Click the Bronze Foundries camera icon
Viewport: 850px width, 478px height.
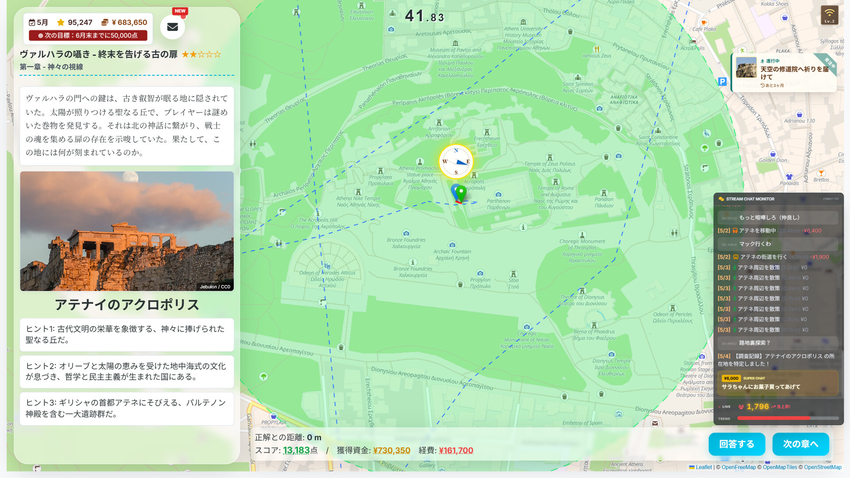(x=406, y=233)
